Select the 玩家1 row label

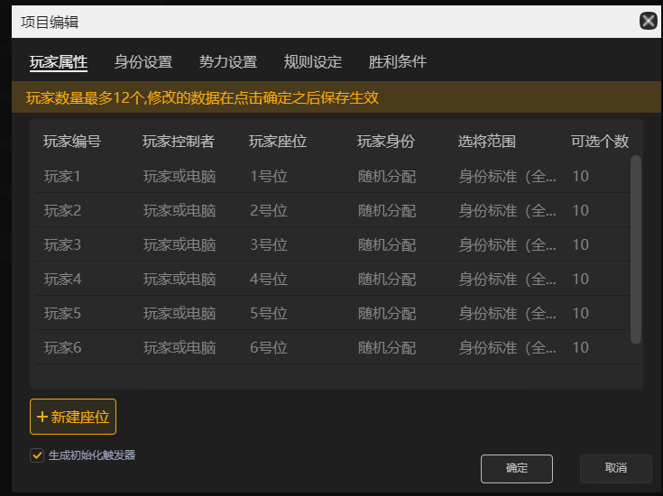point(62,176)
